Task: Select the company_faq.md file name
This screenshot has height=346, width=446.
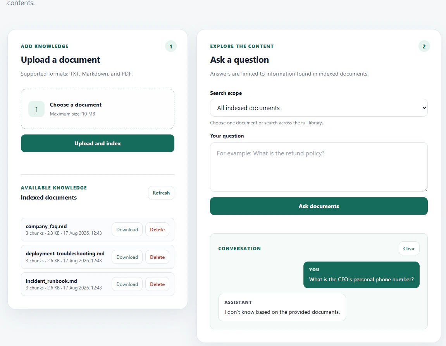Action: tap(46, 226)
